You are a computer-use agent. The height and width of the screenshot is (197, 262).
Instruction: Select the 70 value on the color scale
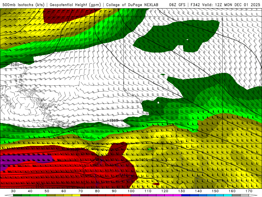pos(81,191)
